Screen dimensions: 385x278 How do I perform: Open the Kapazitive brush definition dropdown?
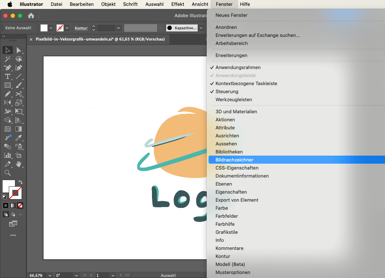coord(201,28)
